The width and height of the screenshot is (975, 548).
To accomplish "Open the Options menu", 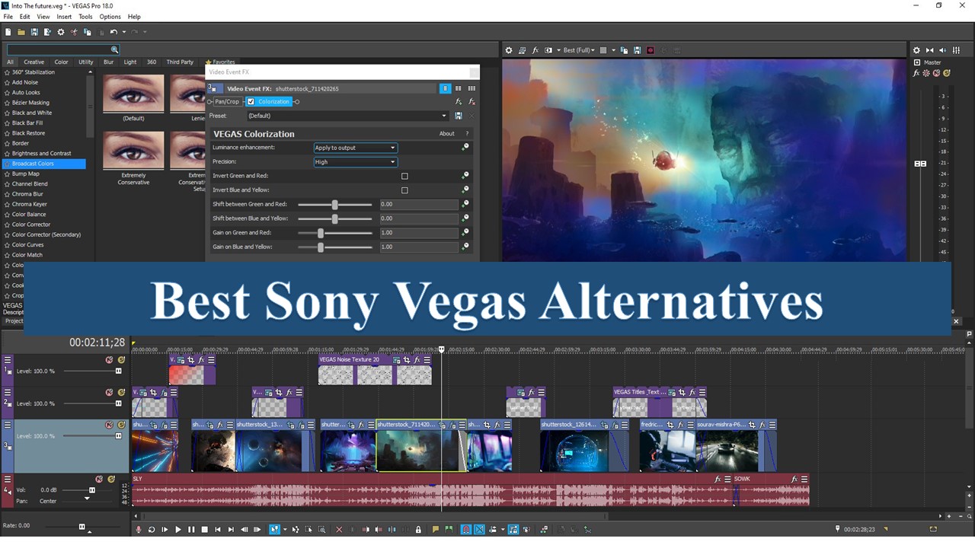I will [x=110, y=16].
